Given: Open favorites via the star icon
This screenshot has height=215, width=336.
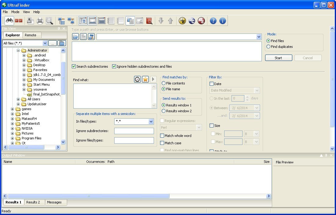Looking at the screenshot, I should coord(145,79).
